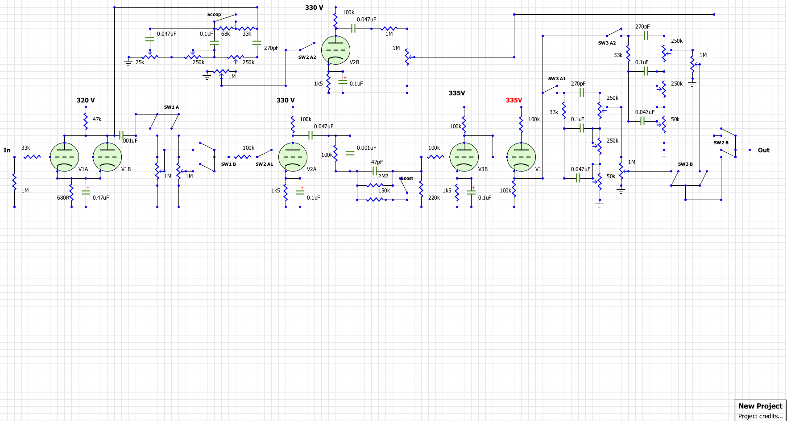Image resolution: width=787 pixels, height=421 pixels.
Task: Click the 25k potentiometer
Action: [150, 56]
